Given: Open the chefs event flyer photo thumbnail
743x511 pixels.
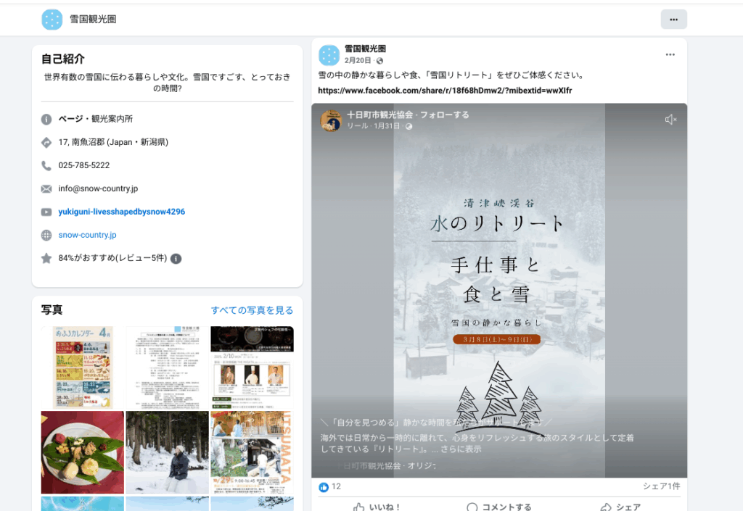Looking at the screenshot, I should click(252, 367).
